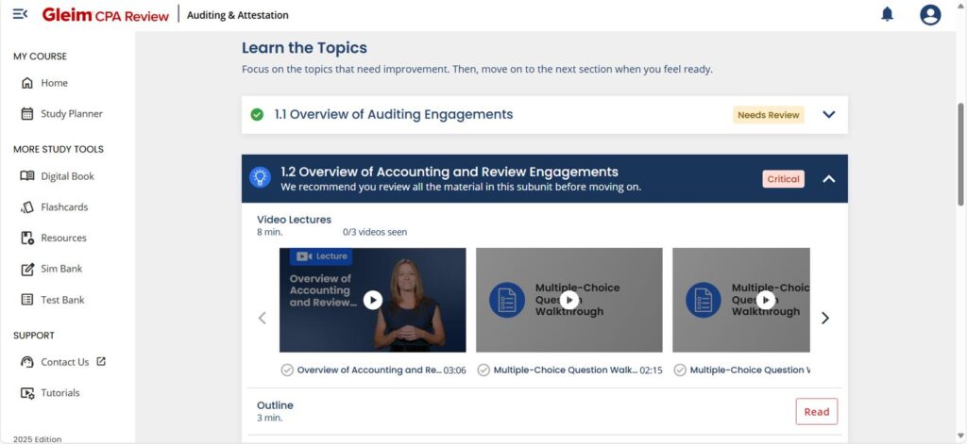Open Tutorials from the sidebar

59,393
